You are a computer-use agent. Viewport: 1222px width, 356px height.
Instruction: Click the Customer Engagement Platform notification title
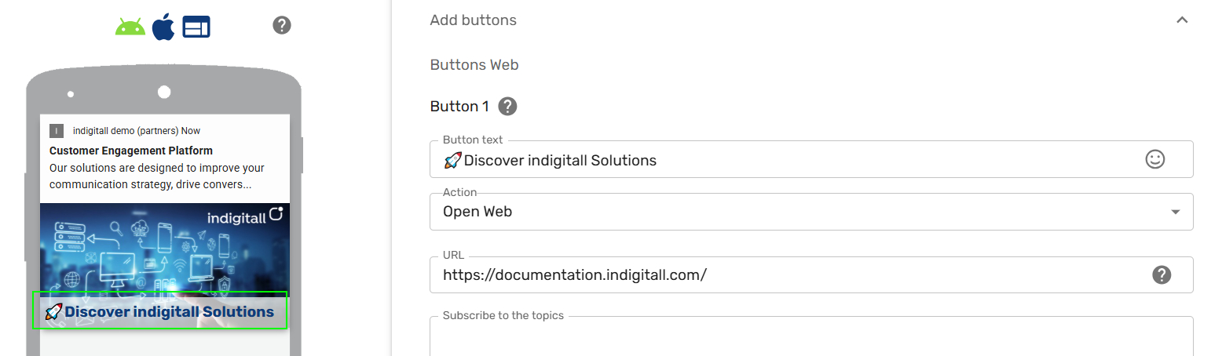pyautogui.click(x=131, y=151)
